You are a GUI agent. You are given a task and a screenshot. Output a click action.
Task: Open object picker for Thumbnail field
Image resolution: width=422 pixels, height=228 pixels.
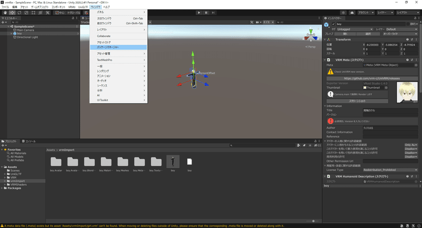(386, 87)
